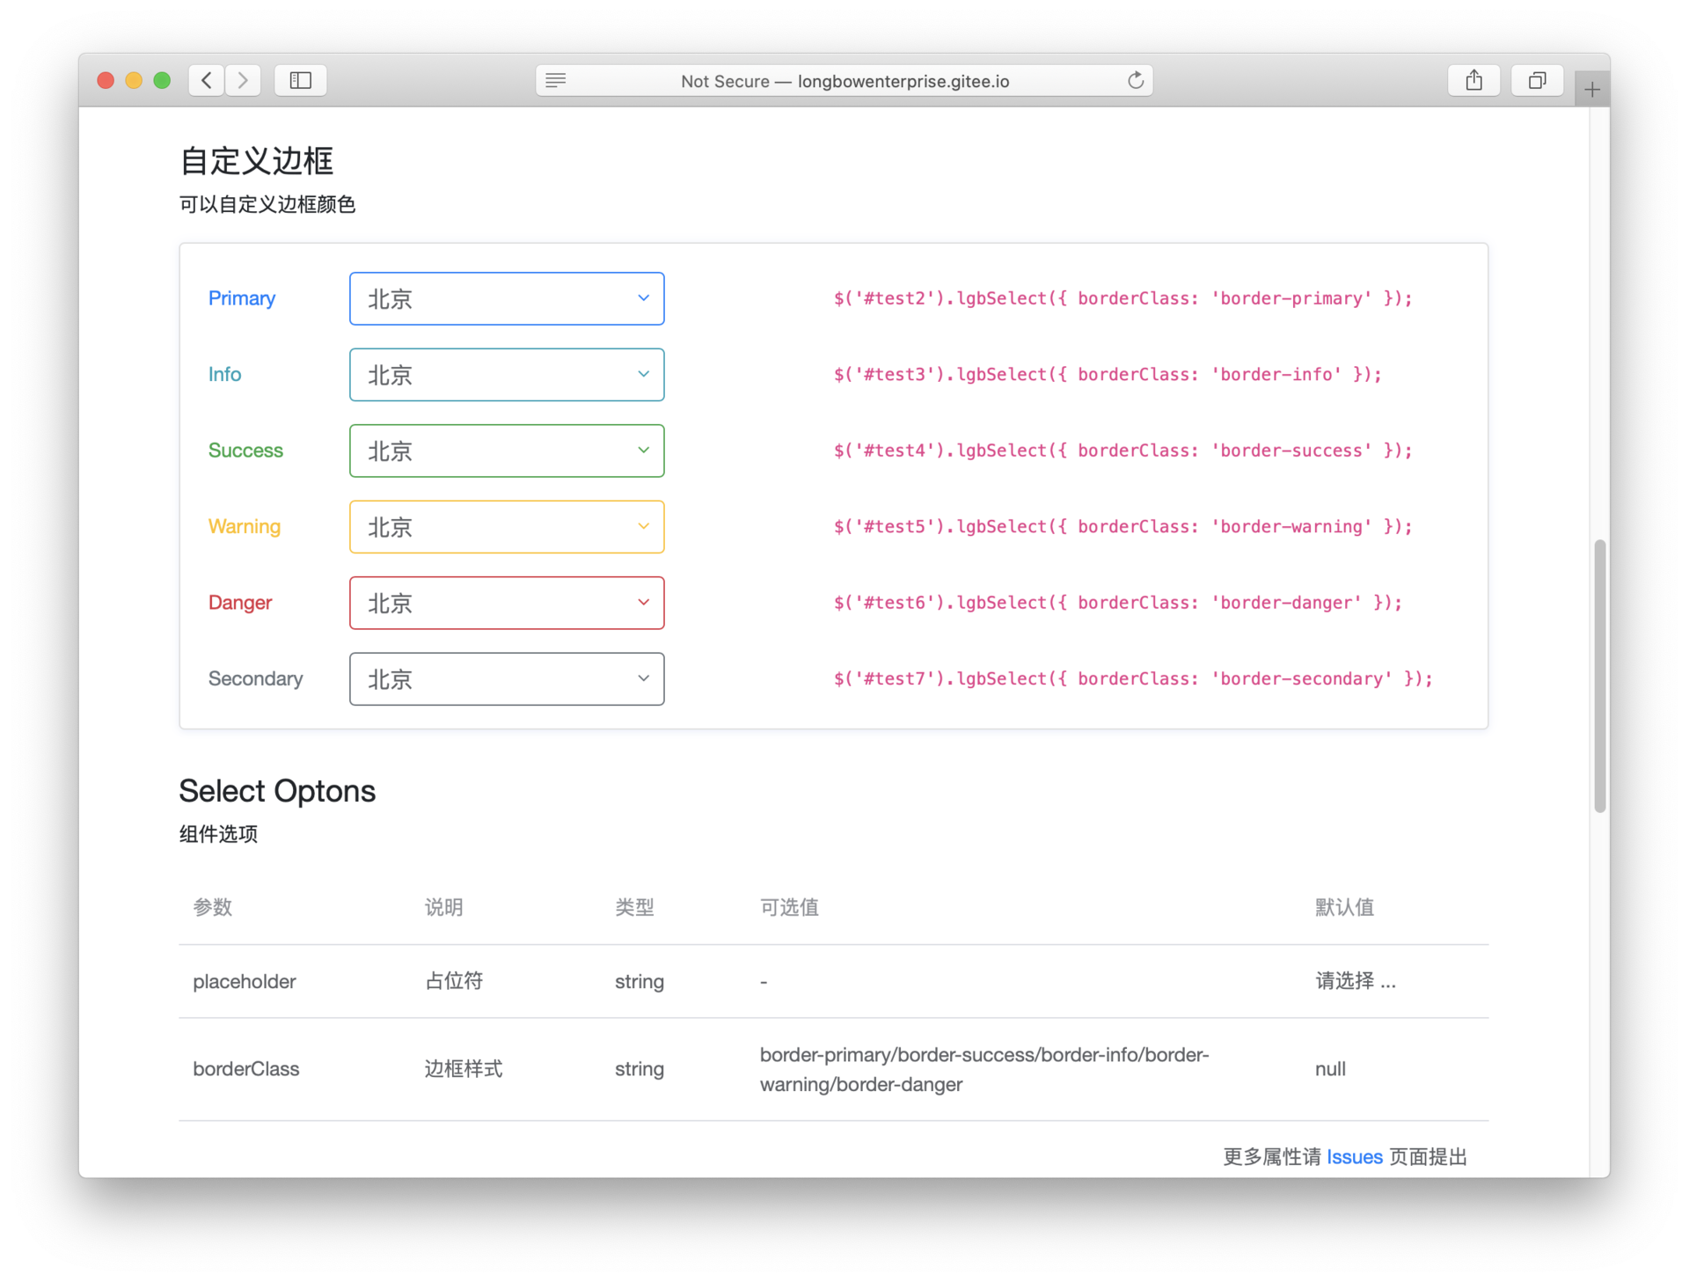Viewport: 1689px width, 1282px height.
Task: Open a new tab with the plus button
Action: 1591,90
